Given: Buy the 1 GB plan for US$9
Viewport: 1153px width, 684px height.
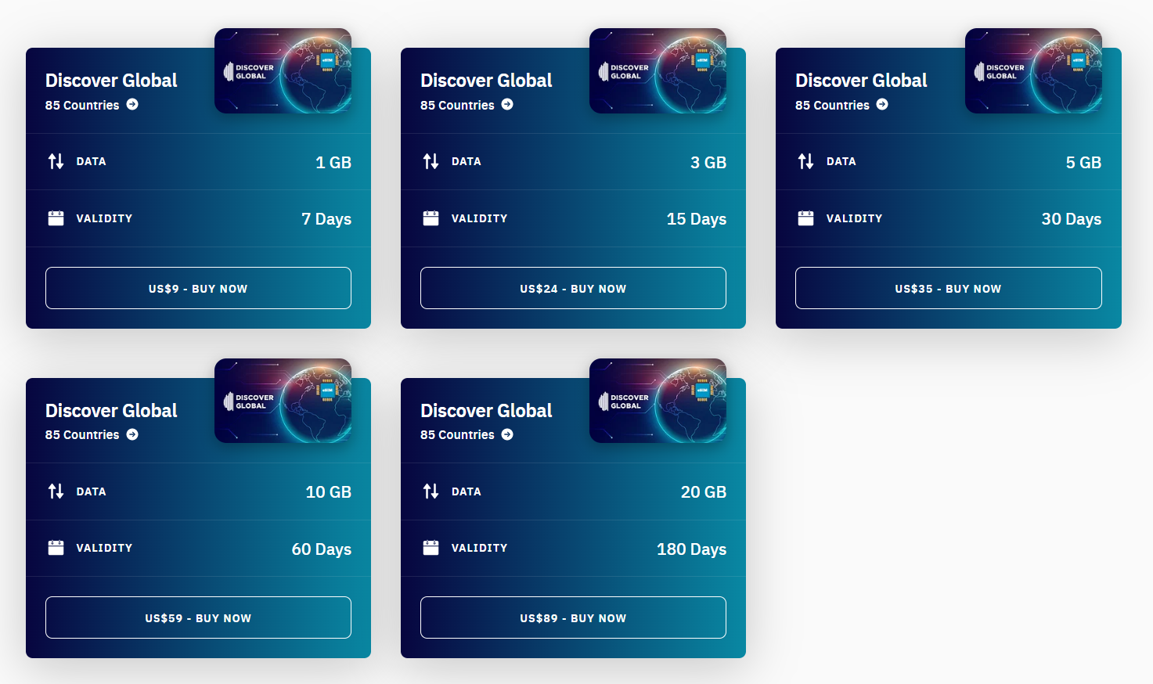Looking at the screenshot, I should coord(198,288).
